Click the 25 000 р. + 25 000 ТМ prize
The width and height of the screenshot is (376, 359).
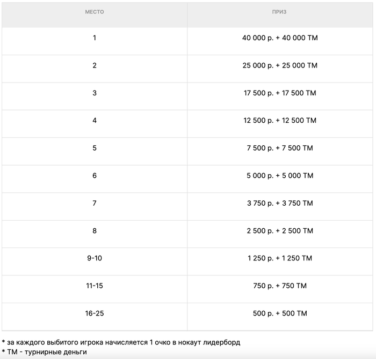(279, 65)
